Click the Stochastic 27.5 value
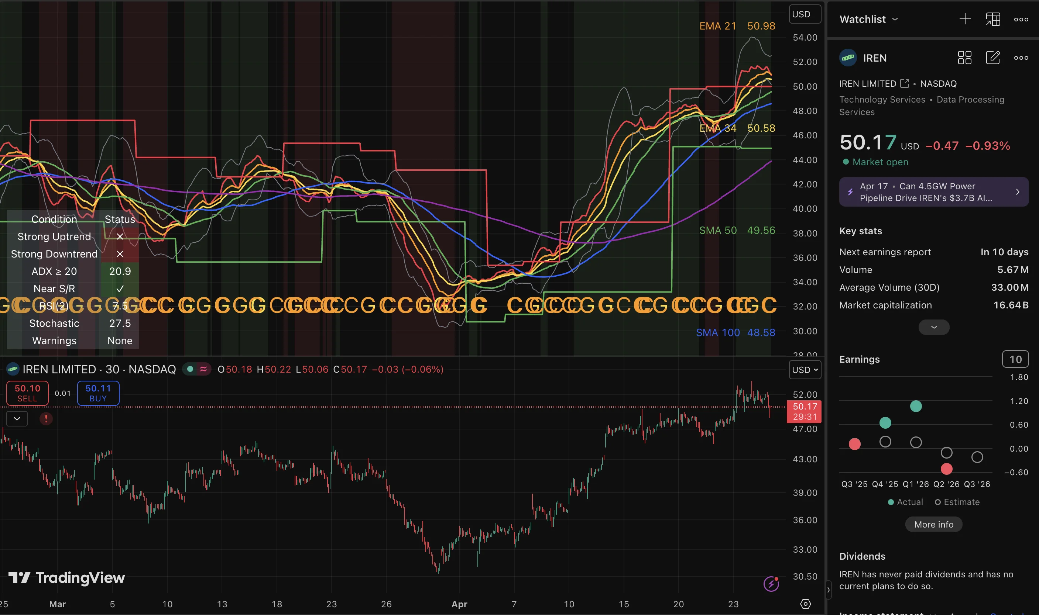 120,323
